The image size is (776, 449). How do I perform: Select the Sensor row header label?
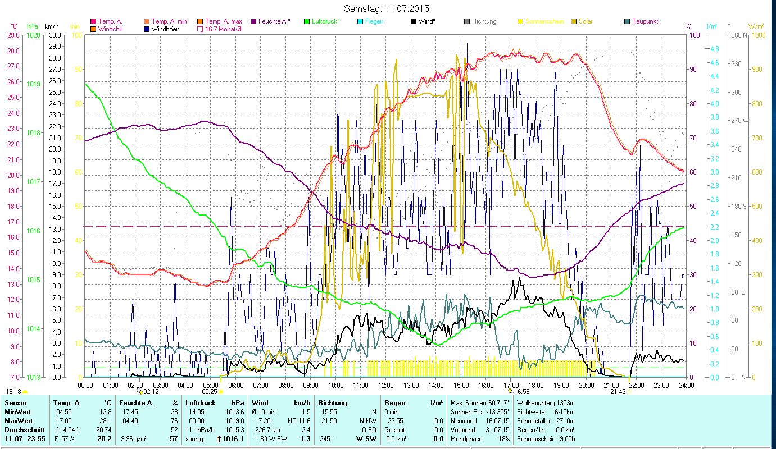(15, 402)
